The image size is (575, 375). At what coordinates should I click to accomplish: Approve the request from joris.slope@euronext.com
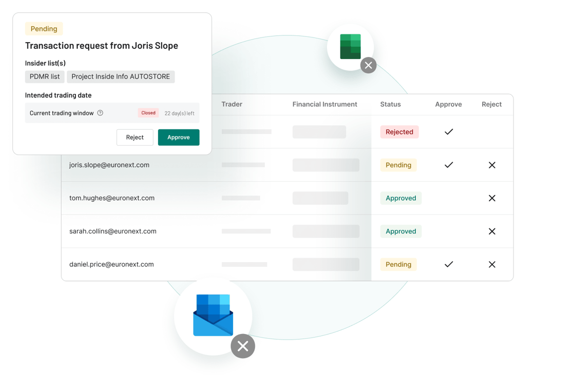(x=448, y=165)
